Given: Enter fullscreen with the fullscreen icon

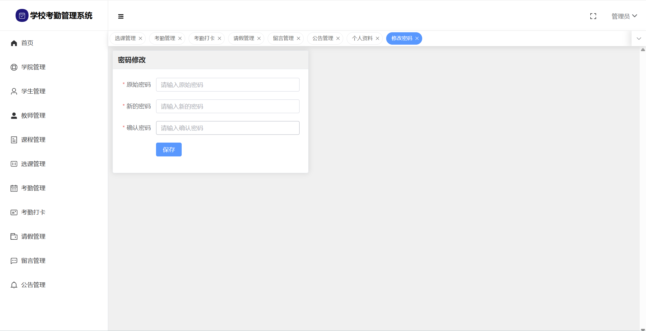Looking at the screenshot, I should coord(593,16).
